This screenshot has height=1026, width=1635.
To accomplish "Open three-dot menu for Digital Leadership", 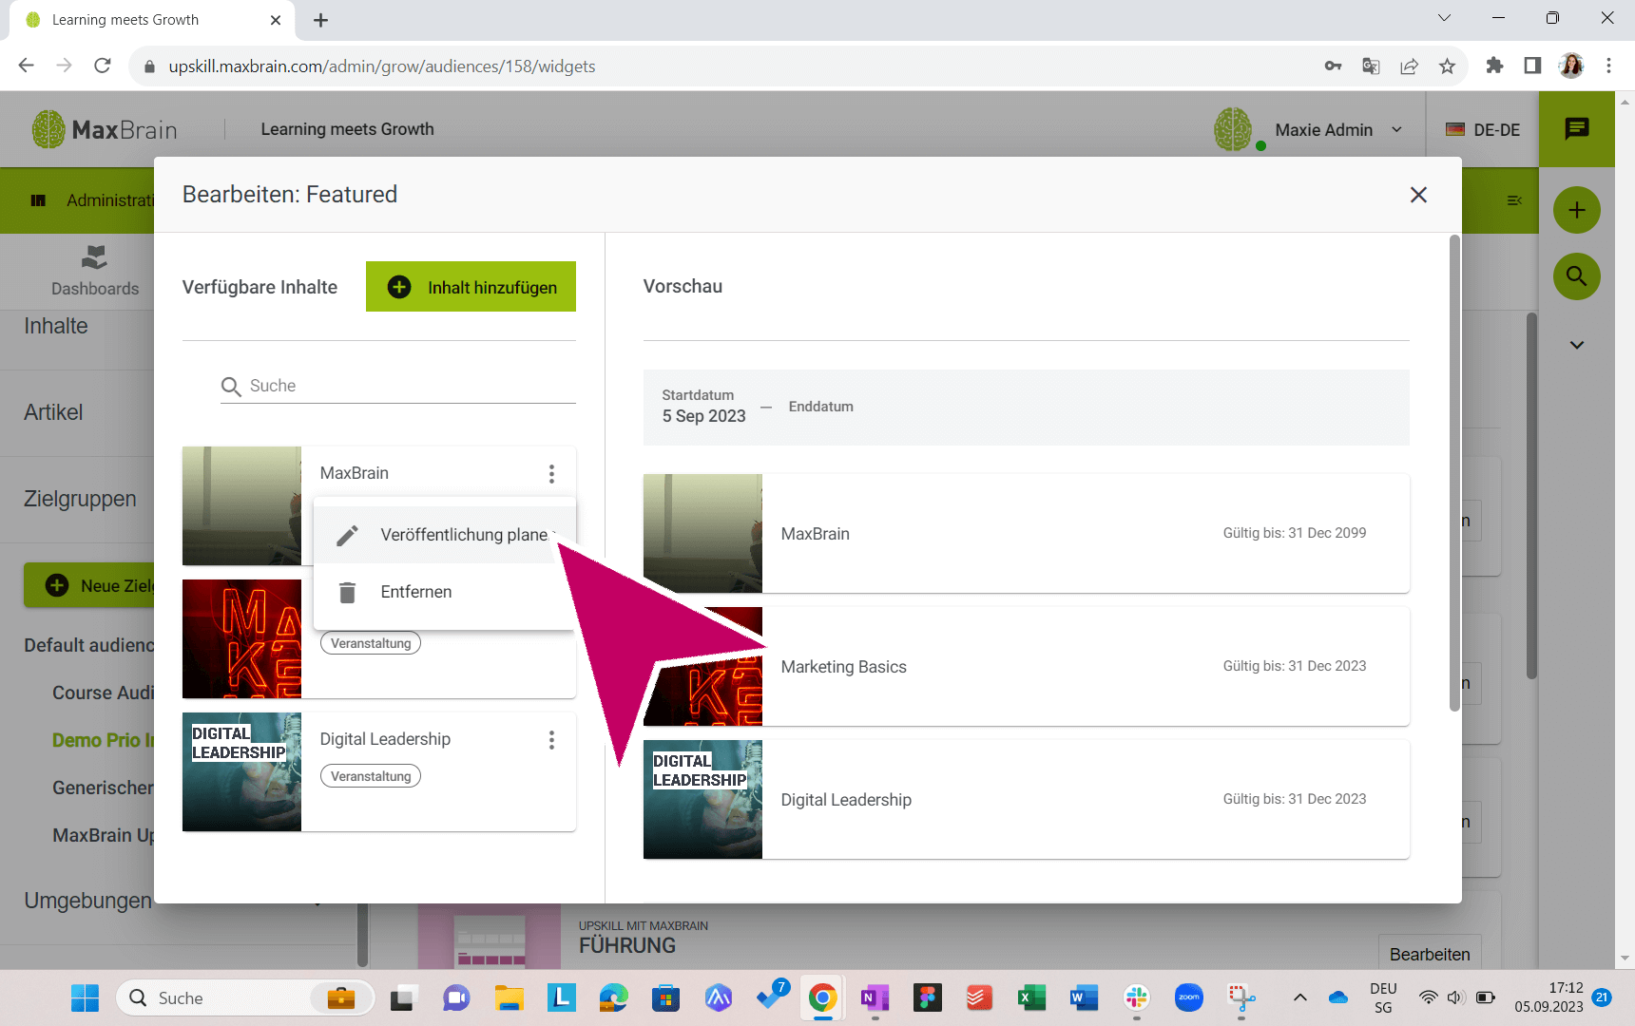I will point(551,739).
